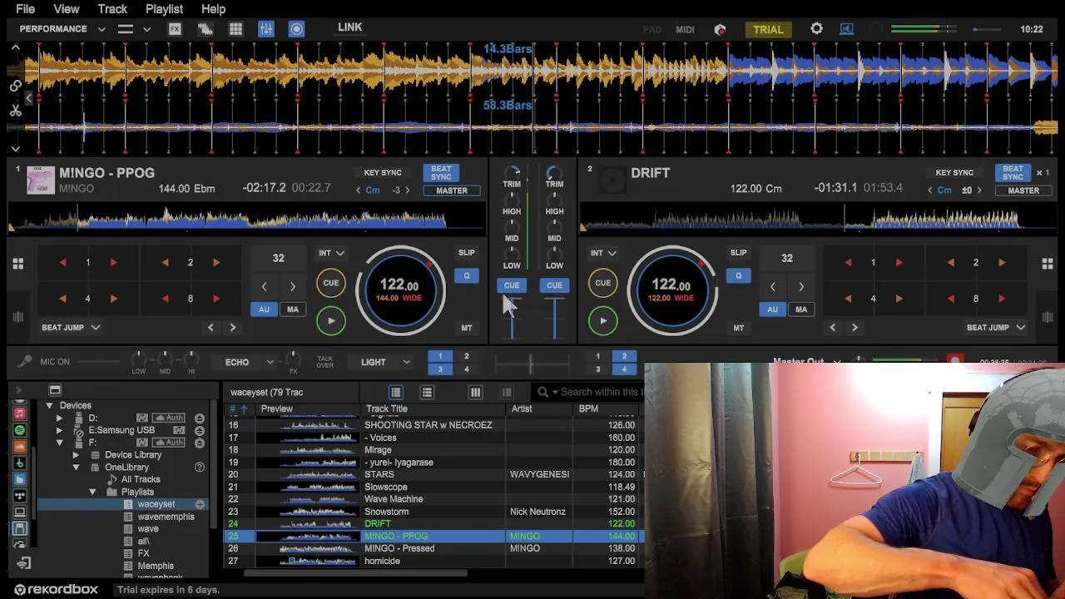The height and width of the screenshot is (599, 1065).
Task: Open the View menu
Action: tap(67, 9)
